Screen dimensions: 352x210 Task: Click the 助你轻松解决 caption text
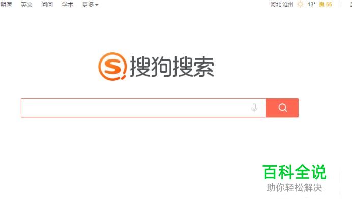[x=295, y=187]
